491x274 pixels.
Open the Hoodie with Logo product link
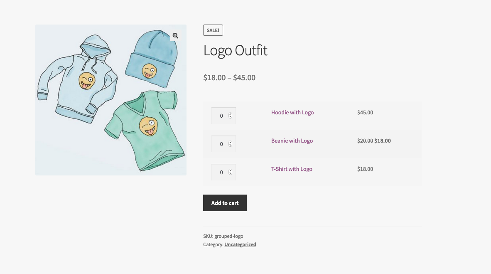click(292, 112)
